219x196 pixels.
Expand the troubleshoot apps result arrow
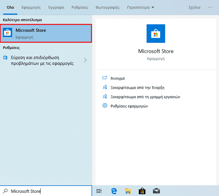(85, 60)
